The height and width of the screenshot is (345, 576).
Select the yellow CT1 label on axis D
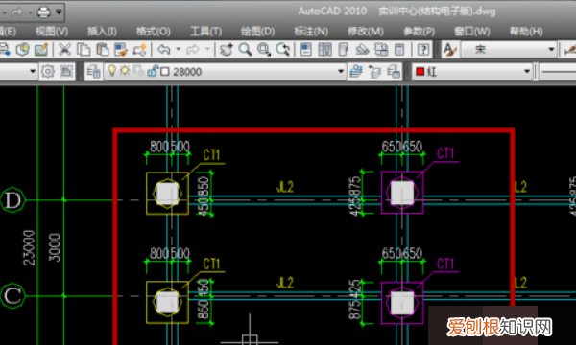coord(211,155)
